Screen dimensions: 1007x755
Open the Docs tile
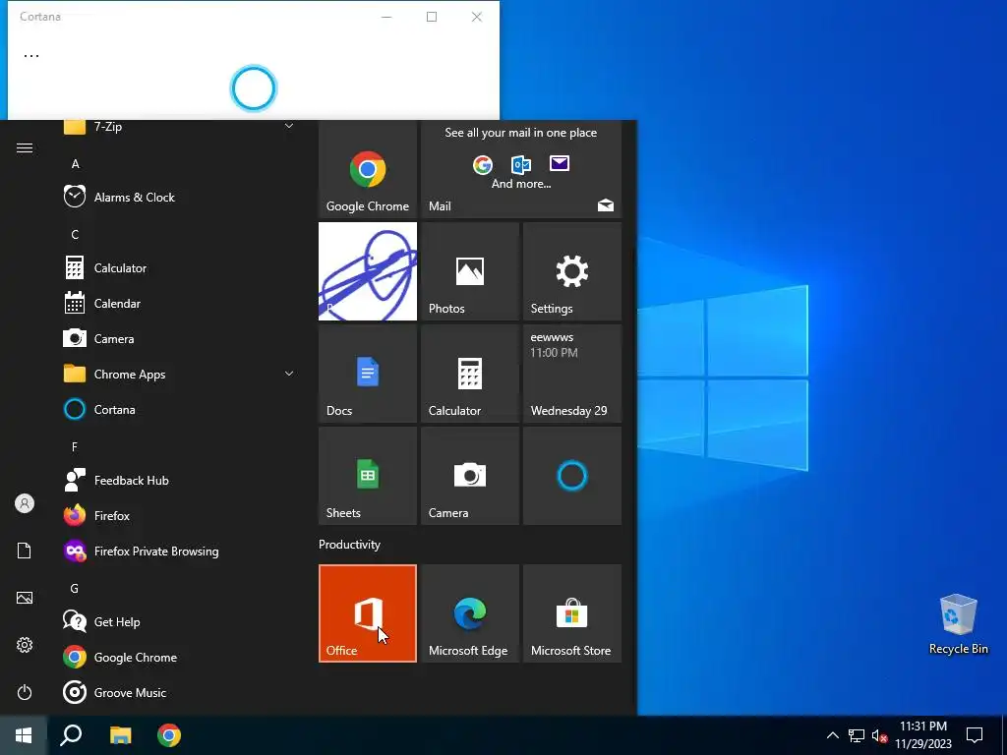(x=368, y=374)
